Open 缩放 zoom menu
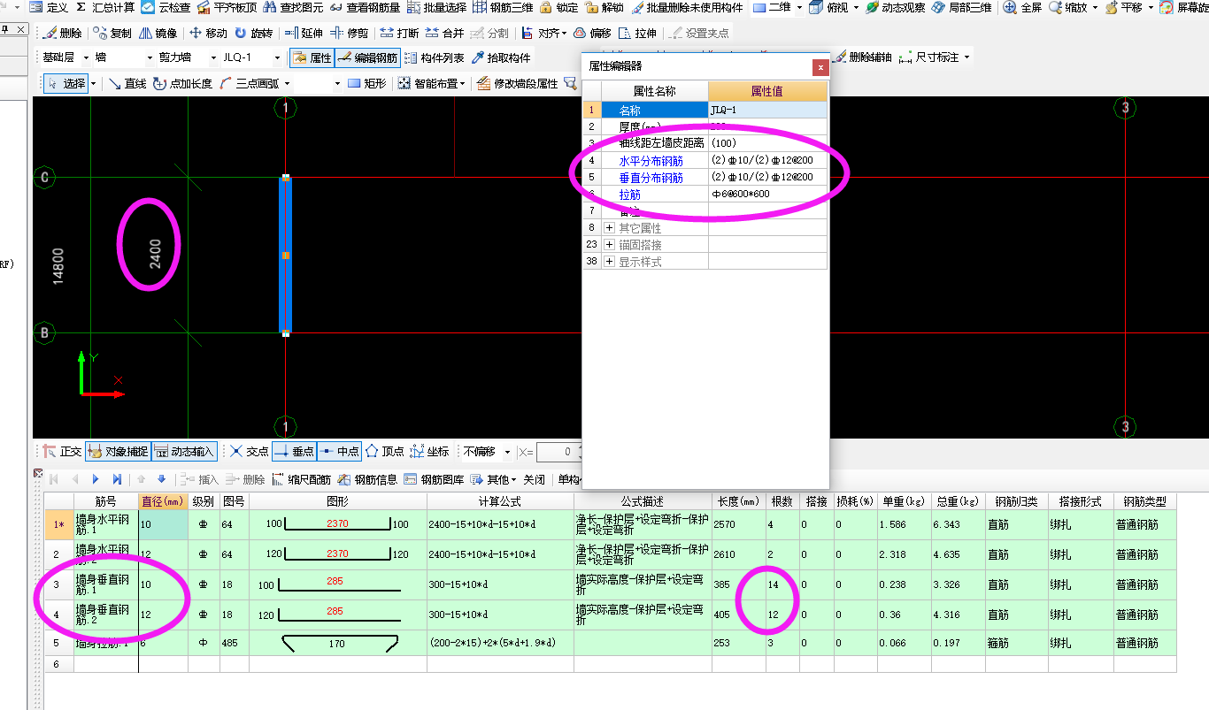1209x710 pixels. 1074,7
